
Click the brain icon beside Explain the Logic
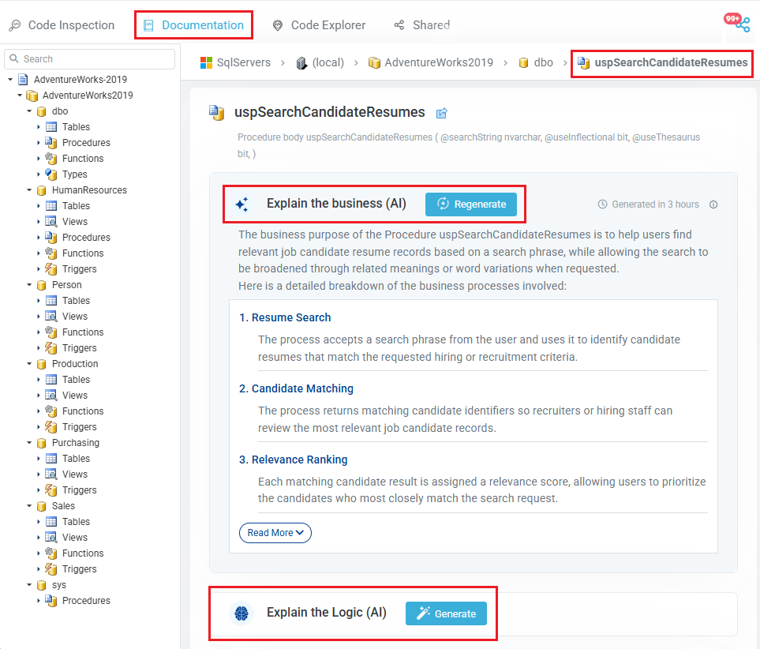coord(241,613)
